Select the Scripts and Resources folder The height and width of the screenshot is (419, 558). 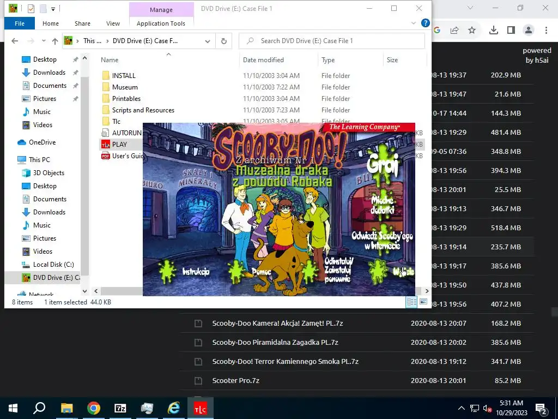click(x=143, y=110)
